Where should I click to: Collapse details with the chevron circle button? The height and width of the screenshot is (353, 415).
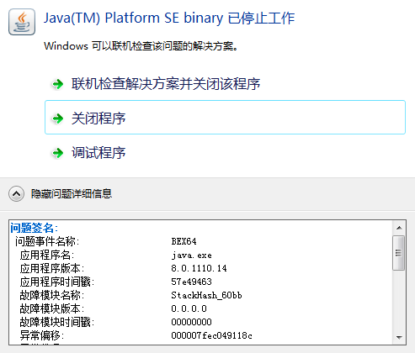[x=16, y=193]
